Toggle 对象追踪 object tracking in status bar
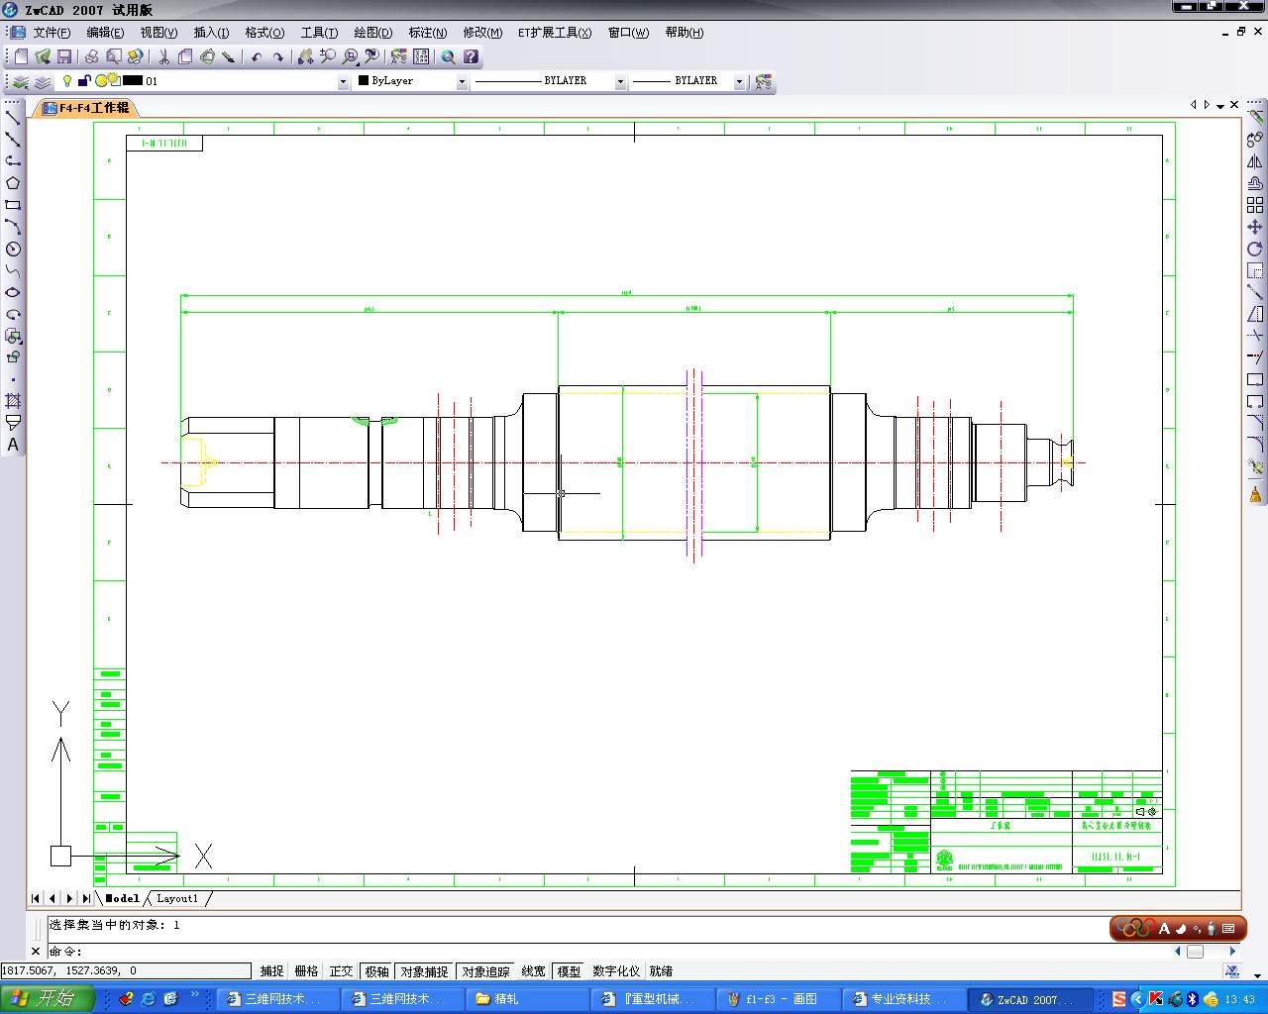This screenshot has height=1014, width=1268. pos(485,971)
